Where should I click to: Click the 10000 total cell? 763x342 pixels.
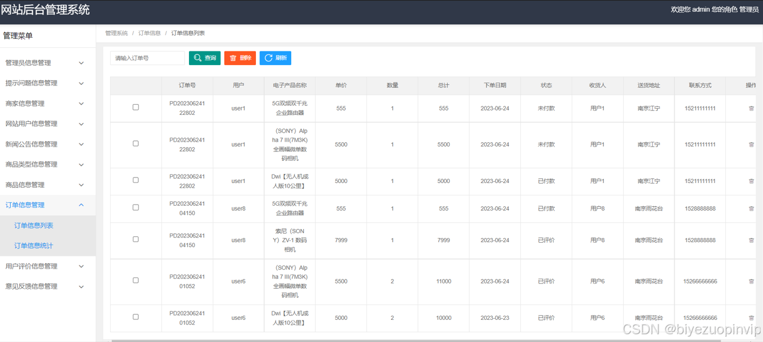tap(444, 318)
